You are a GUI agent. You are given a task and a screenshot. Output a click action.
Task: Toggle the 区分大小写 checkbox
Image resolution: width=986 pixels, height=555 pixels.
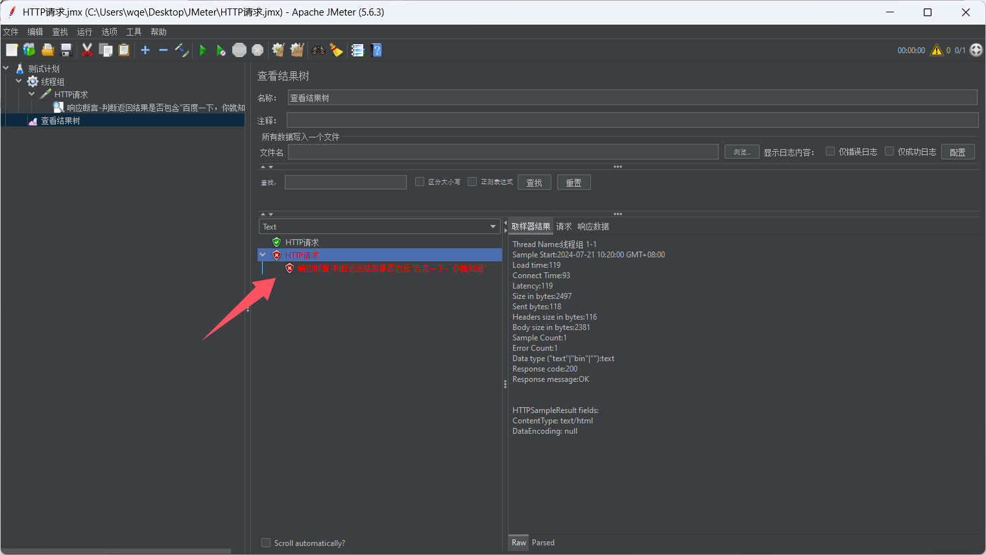tap(420, 182)
